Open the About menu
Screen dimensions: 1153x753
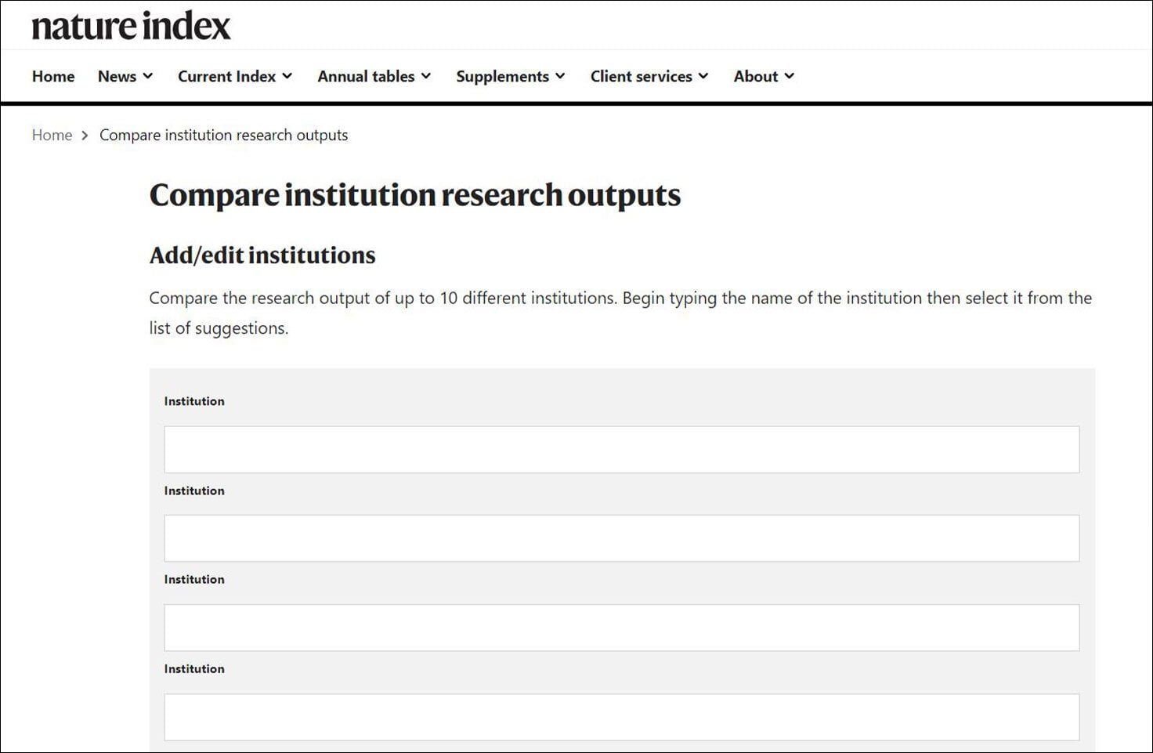(756, 76)
